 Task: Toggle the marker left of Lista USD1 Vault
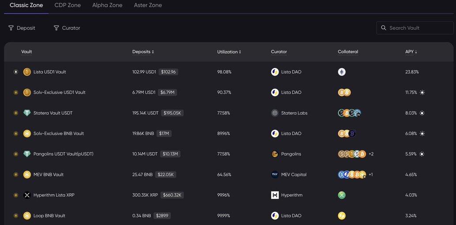(x=16, y=72)
